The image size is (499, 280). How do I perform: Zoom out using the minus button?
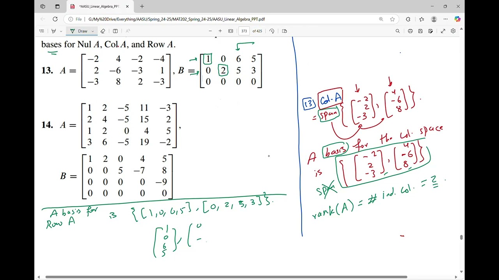pyautogui.click(x=211, y=31)
